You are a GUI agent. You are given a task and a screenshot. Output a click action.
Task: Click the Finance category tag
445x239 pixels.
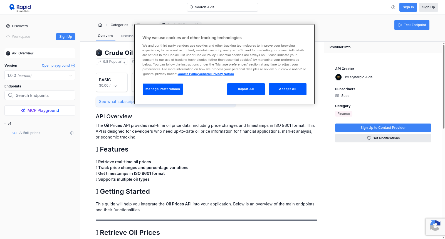click(343, 114)
